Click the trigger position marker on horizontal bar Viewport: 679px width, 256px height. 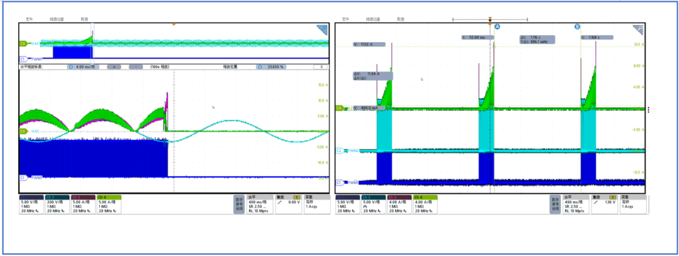click(x=490, y=19)
